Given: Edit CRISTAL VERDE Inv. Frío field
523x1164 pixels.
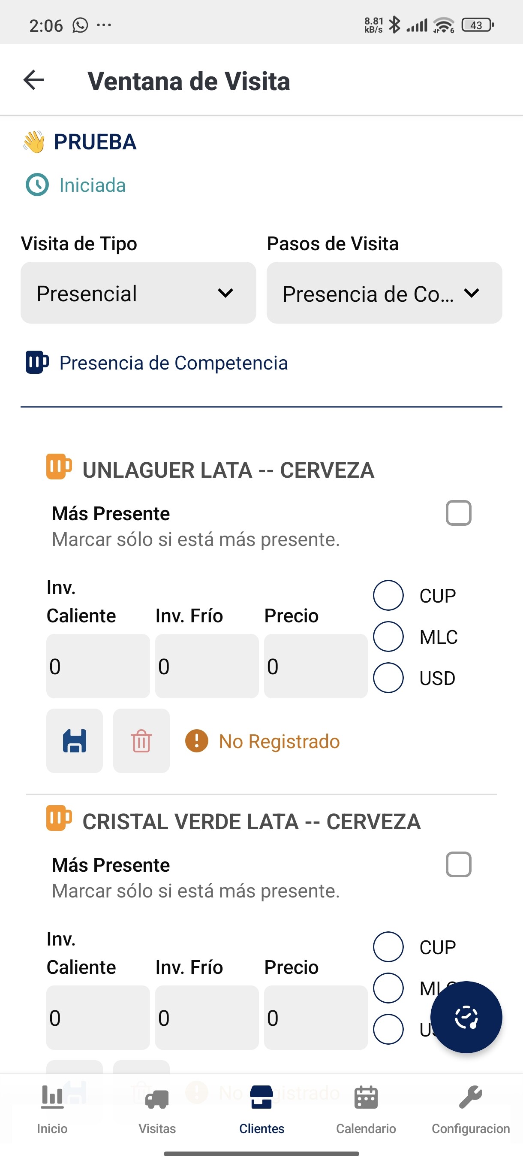Looking at the screenshot, I should tap(207, 1018).
